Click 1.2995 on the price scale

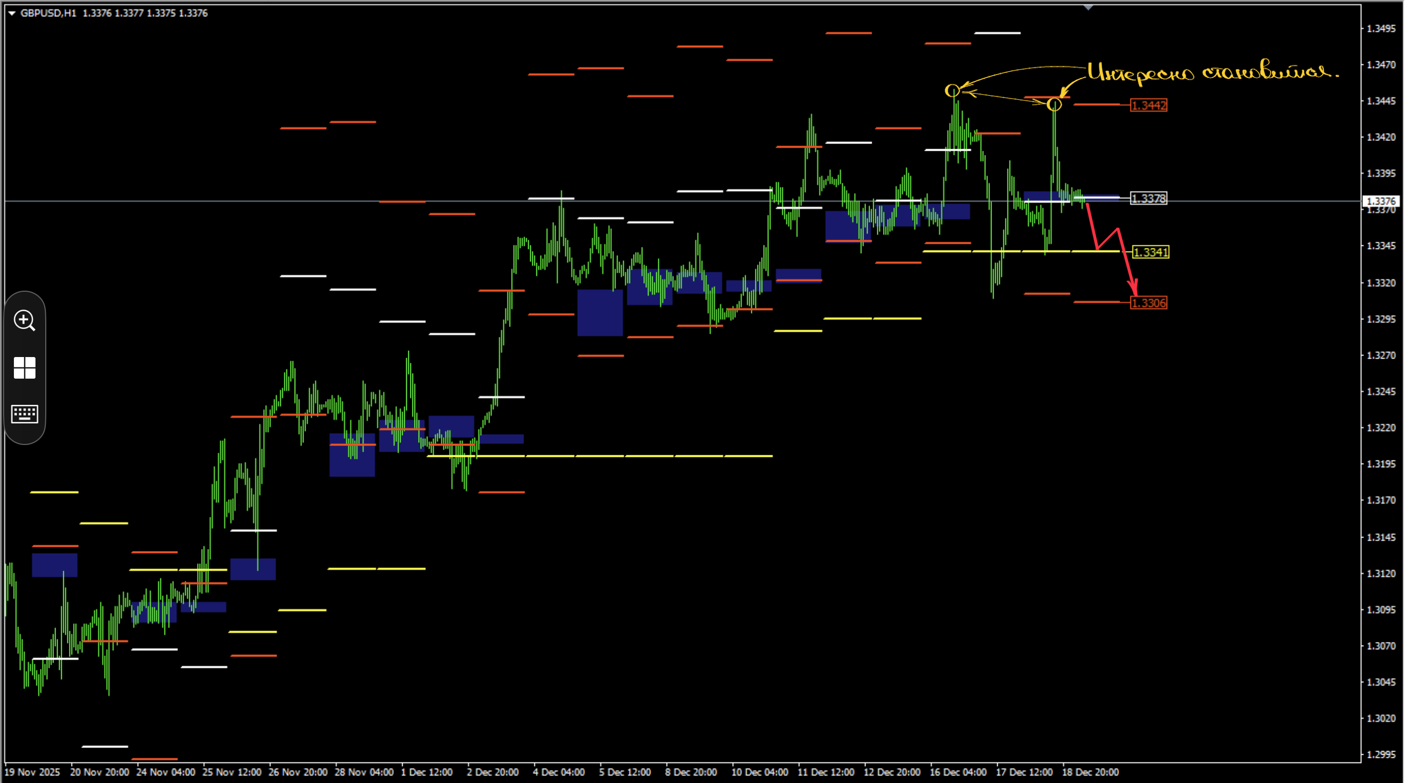point(1381,755)
